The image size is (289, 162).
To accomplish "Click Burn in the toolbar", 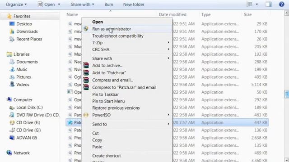I will (x=109, y=4).
